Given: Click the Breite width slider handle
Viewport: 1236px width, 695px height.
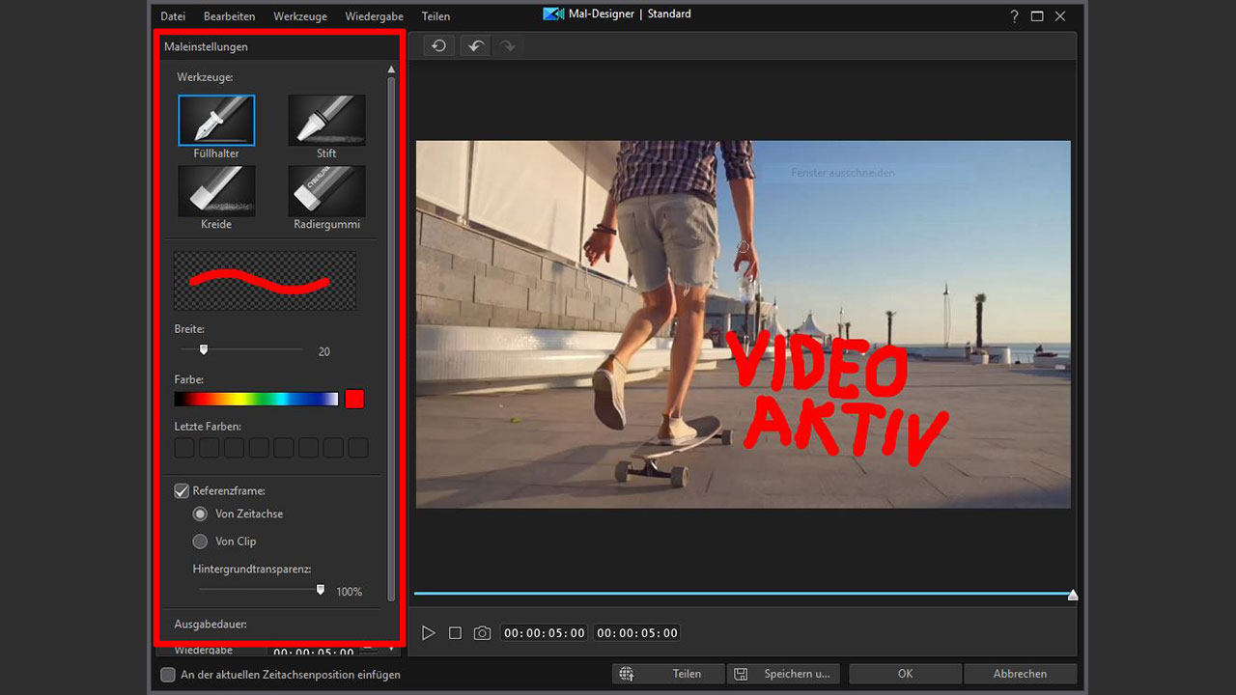Looking at the screenshot, I should (204, 349).
